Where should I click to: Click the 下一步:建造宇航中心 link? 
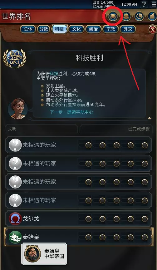pyautogui.click(x=71, y=112)
